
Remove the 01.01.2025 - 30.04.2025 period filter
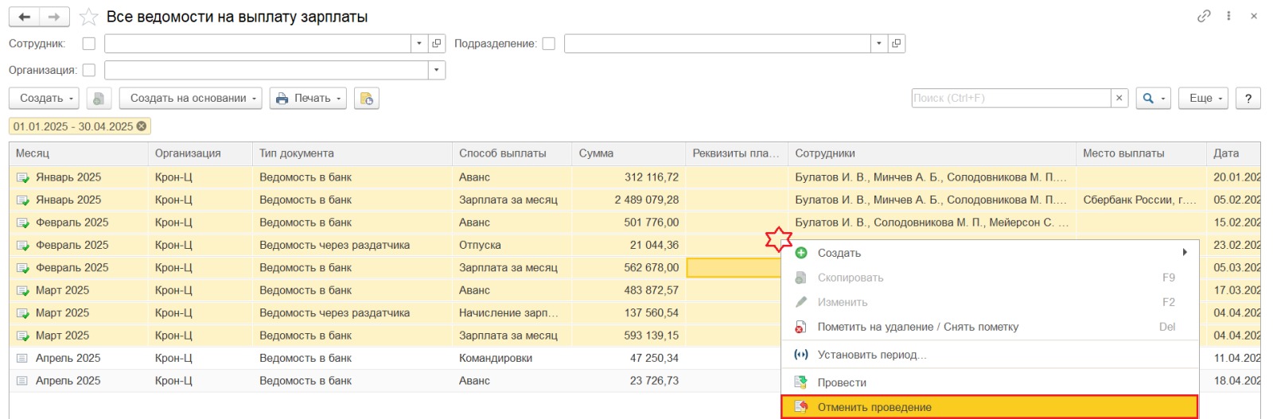point(142,126)
